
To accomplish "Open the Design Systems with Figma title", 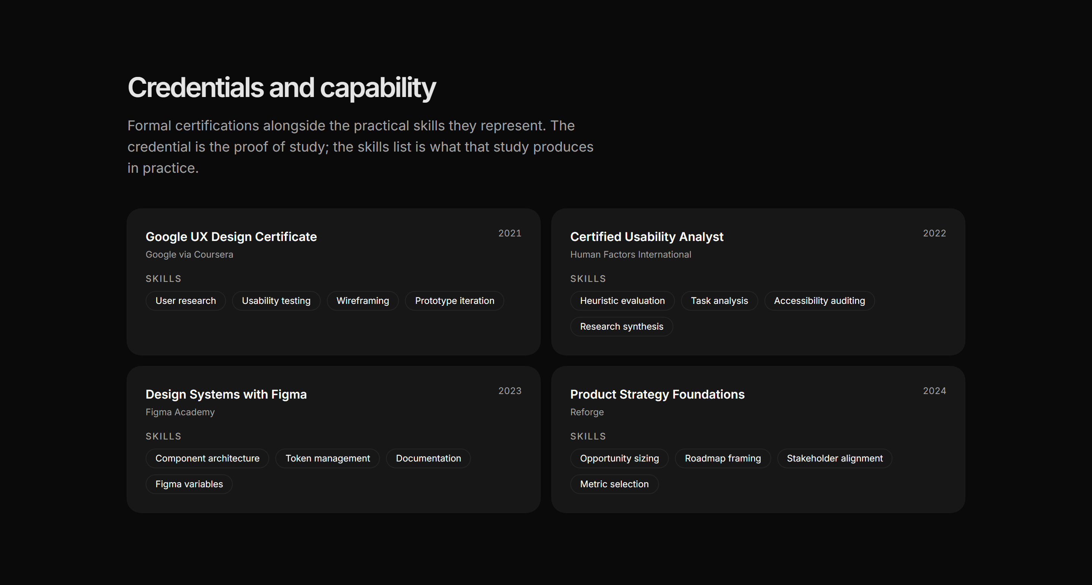I will 226,394.
